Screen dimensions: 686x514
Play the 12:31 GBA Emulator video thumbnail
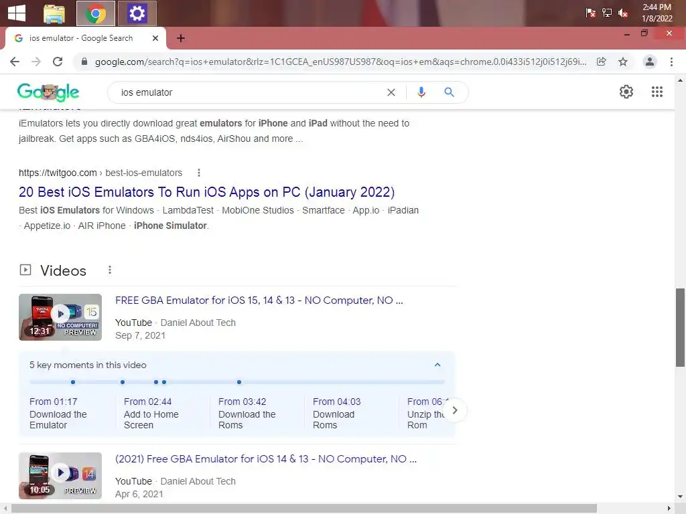pyautogui.click(x=60, y=317)
